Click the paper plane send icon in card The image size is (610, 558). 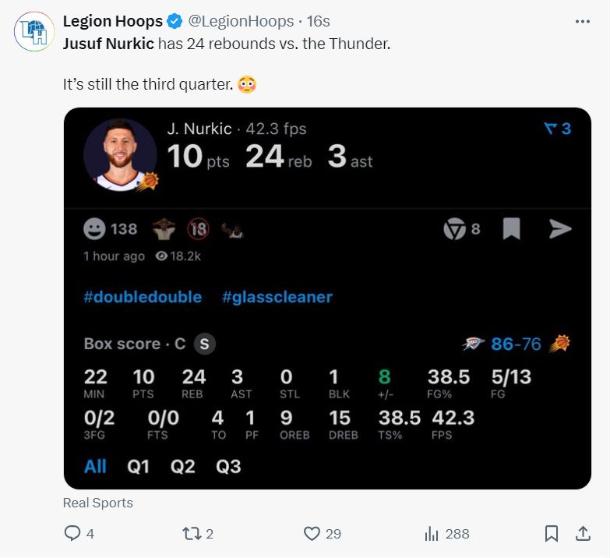pyautogui.click(x=560, y=228)
